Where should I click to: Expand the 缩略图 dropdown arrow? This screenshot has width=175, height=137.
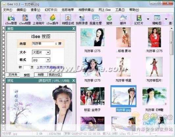[166, 19]
